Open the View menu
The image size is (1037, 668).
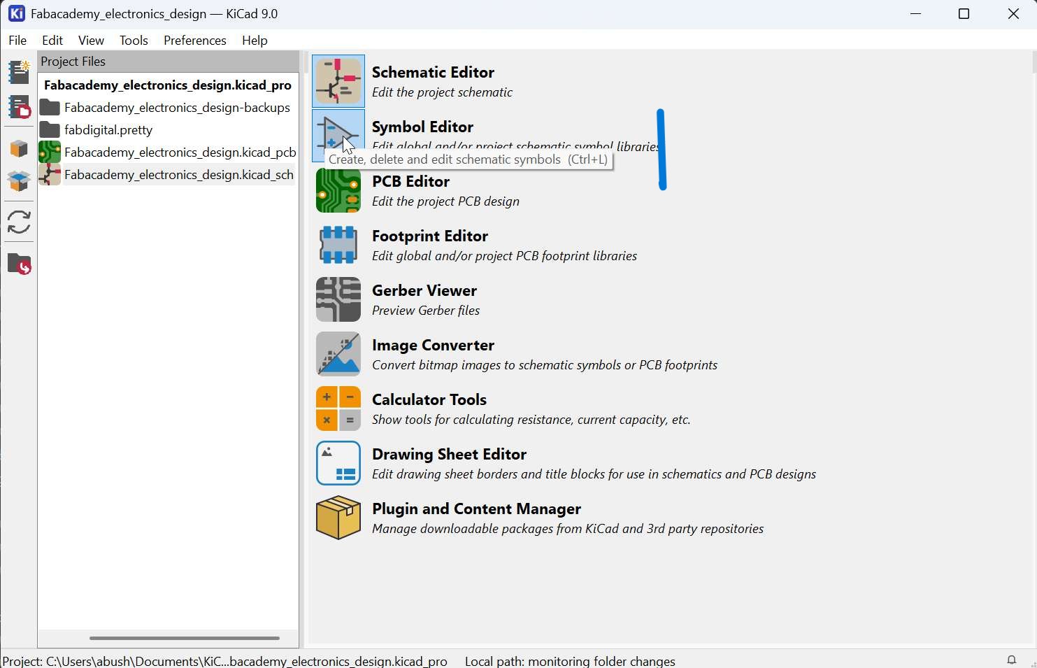coord(91,41)
